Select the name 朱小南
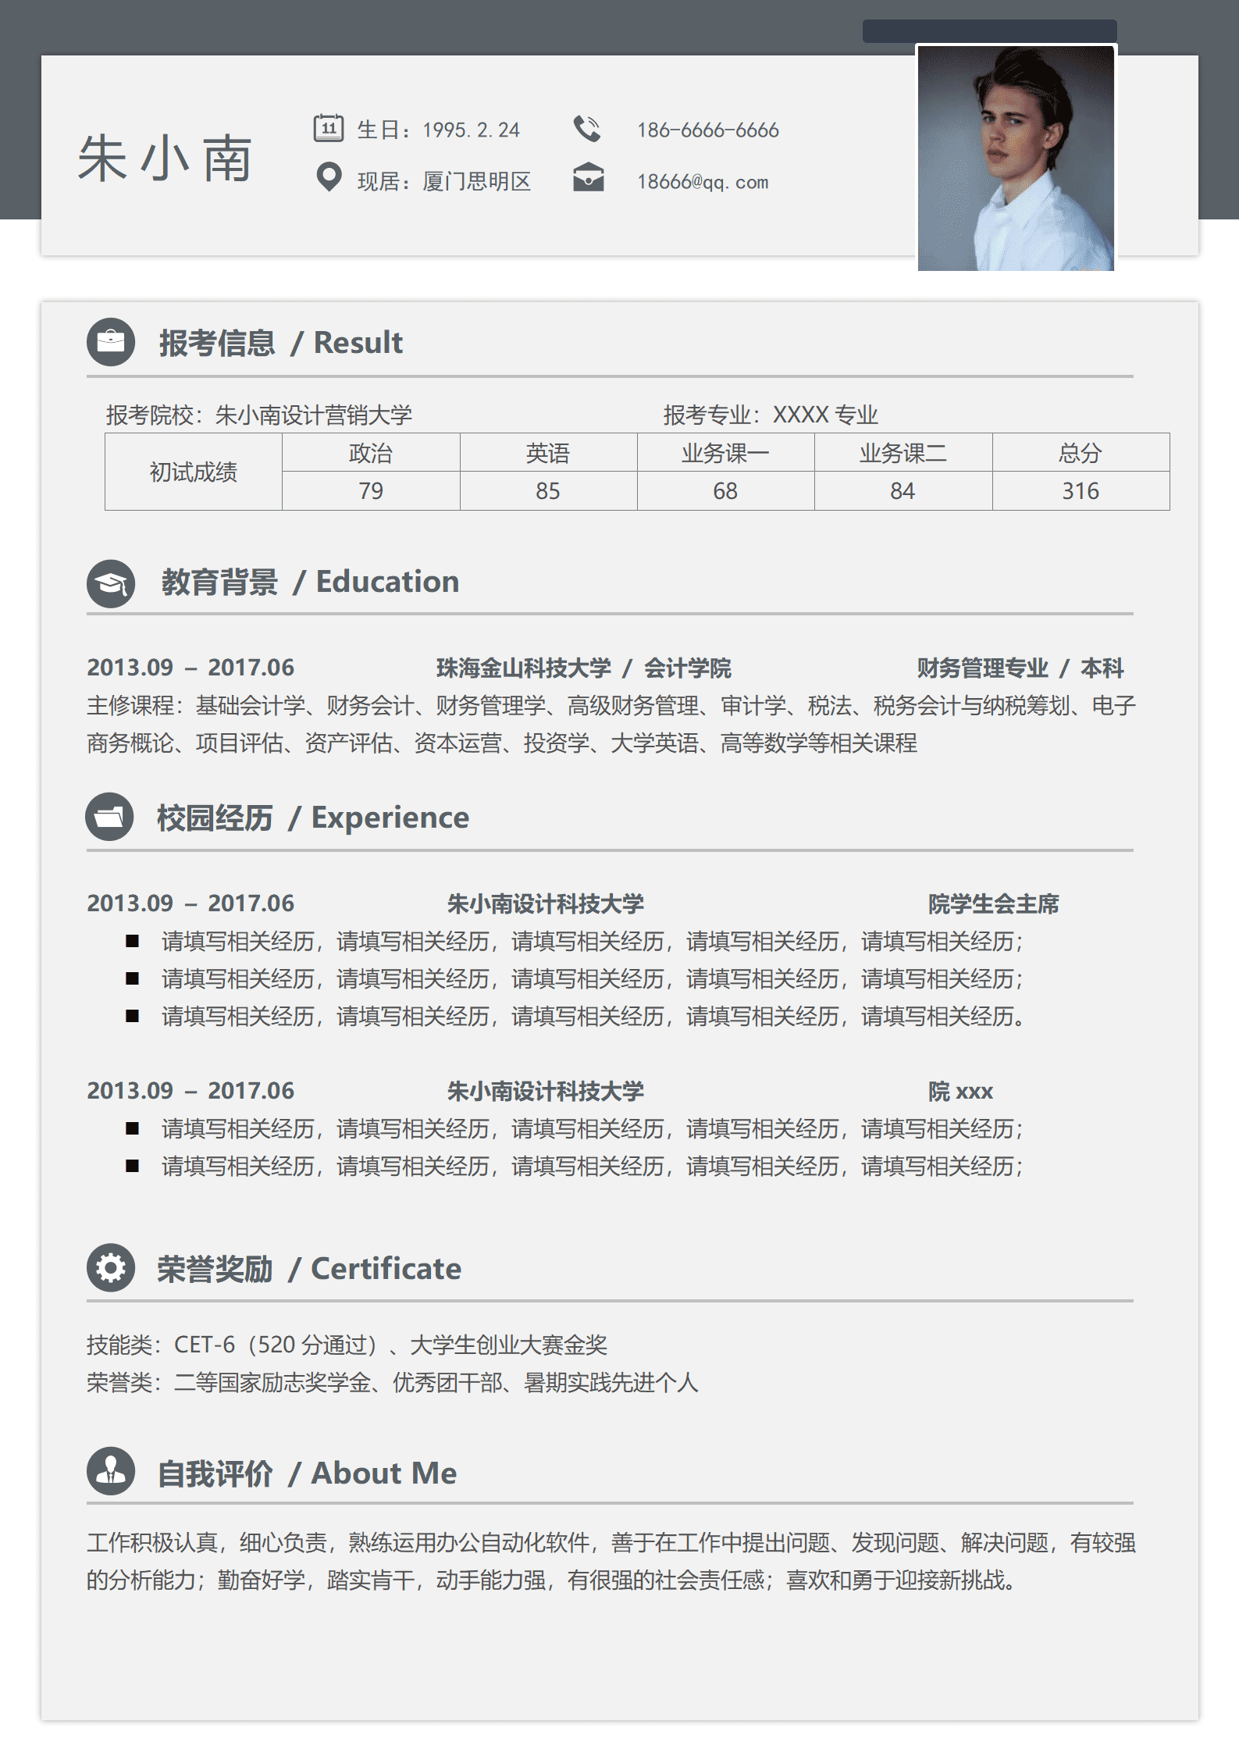This screenshot has height=1753, width=1239. tap(165, 159)
